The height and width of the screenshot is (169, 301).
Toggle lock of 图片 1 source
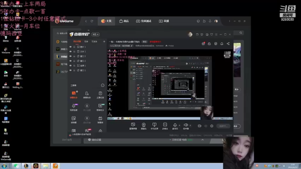tap(74, 47)
